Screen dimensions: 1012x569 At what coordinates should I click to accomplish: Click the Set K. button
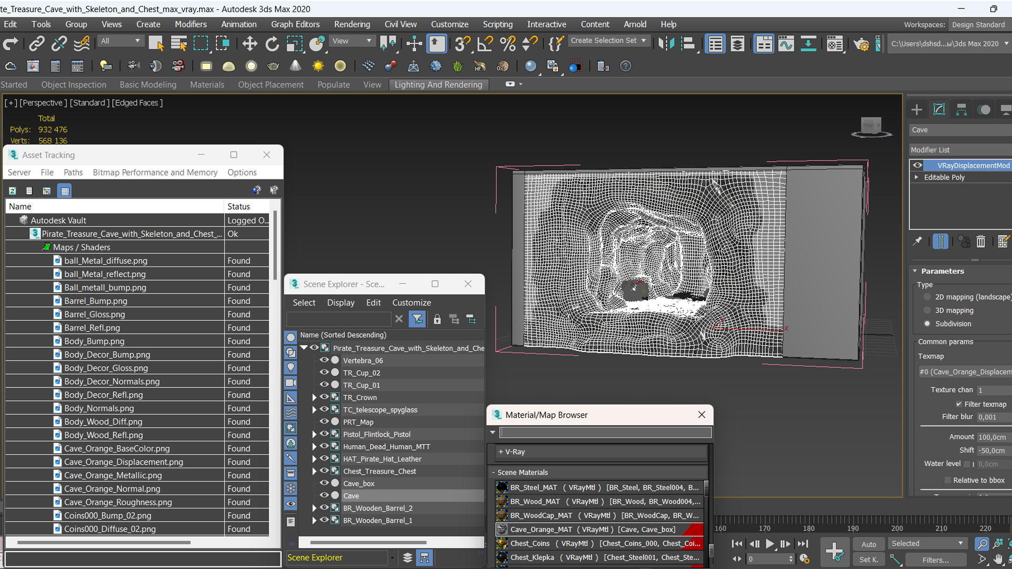(869, 560)
